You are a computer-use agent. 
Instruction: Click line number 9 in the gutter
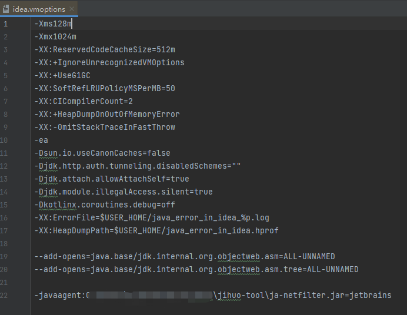click(6, 128)
